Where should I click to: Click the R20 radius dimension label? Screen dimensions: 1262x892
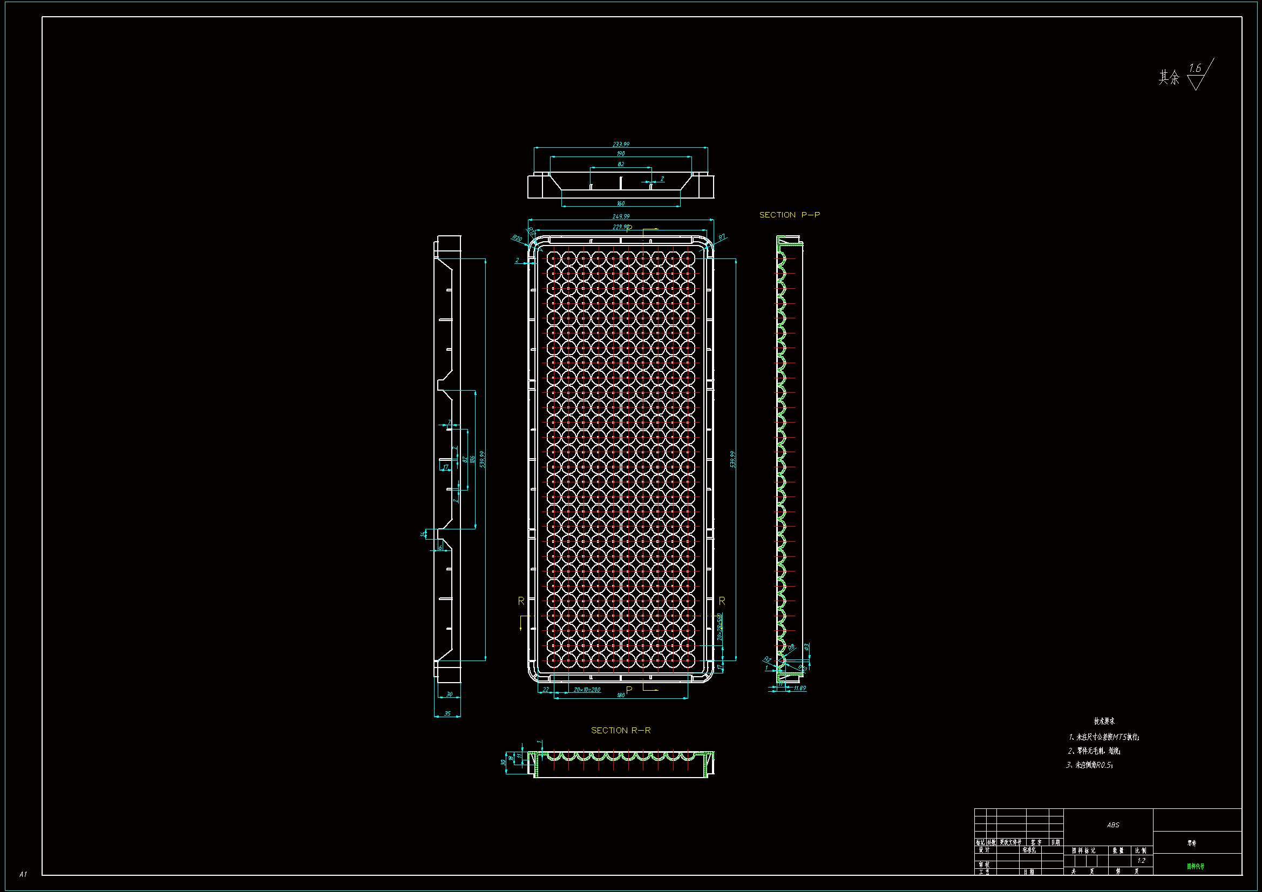[517, 239]
